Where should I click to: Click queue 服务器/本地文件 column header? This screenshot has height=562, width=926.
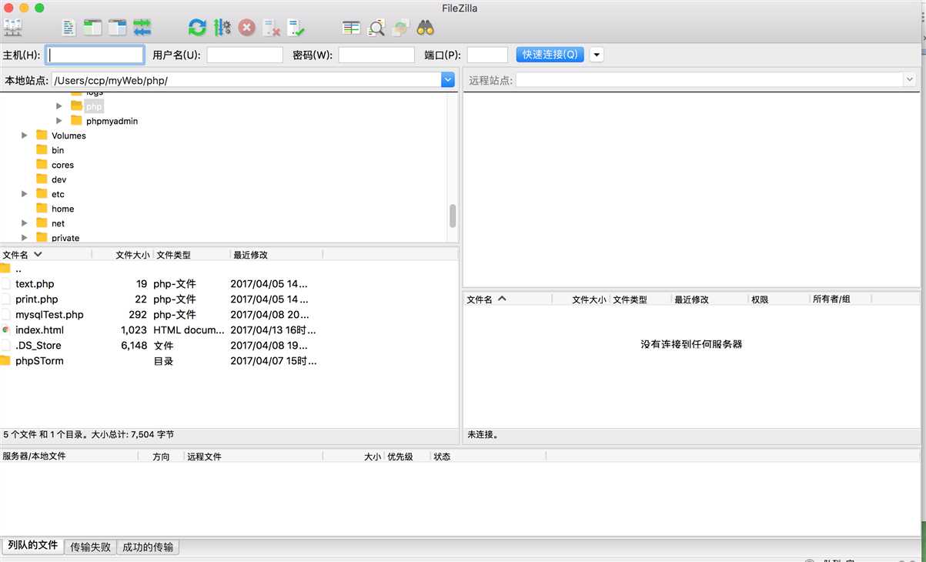[69, 457]
